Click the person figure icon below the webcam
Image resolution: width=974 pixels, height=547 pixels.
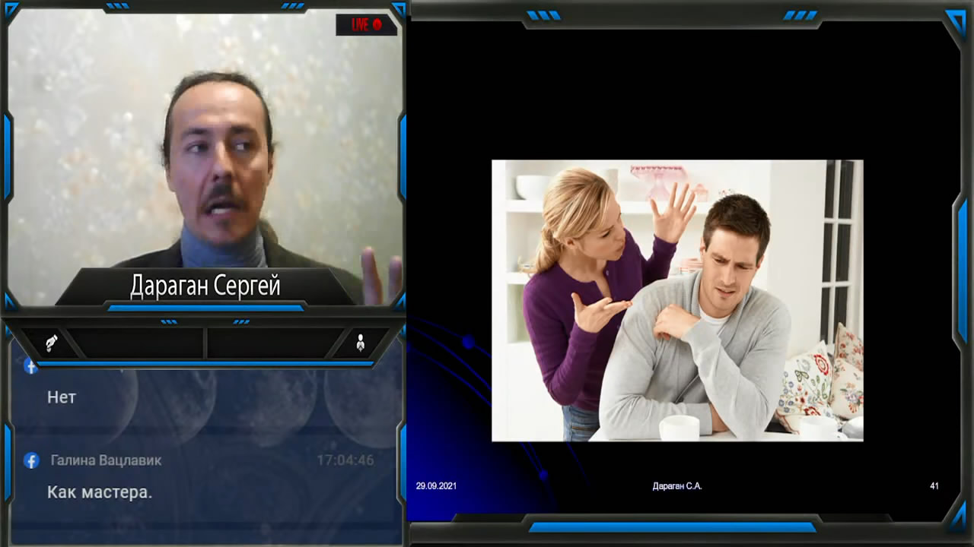361,343
